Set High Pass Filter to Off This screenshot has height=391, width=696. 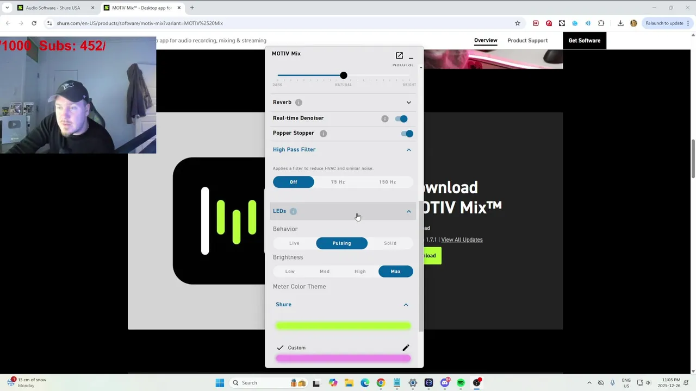[294, 182]
